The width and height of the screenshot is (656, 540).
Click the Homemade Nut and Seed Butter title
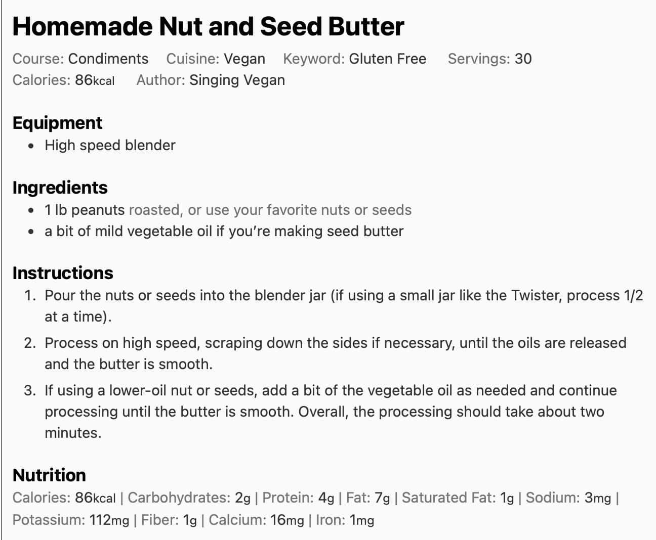tap(208, 27)
